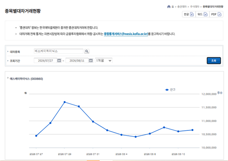This screenshot has width=228, height=161.
Task: Open 주식대차 breadcrumb item
Action: coord(195,7)
